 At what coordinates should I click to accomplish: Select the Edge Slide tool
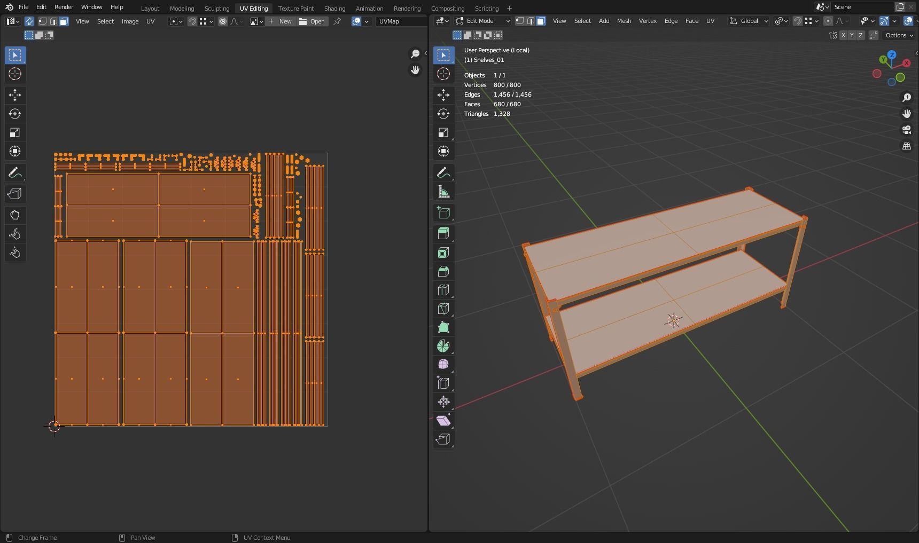443,383
